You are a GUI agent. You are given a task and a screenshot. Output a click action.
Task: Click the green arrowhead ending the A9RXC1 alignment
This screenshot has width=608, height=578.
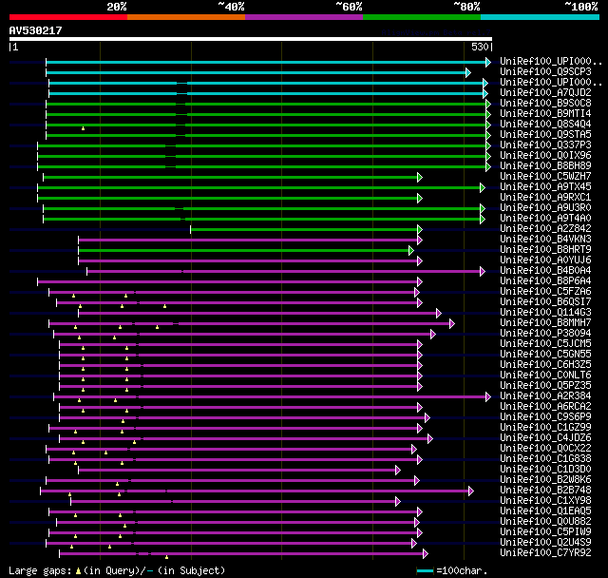coord(420,199)
